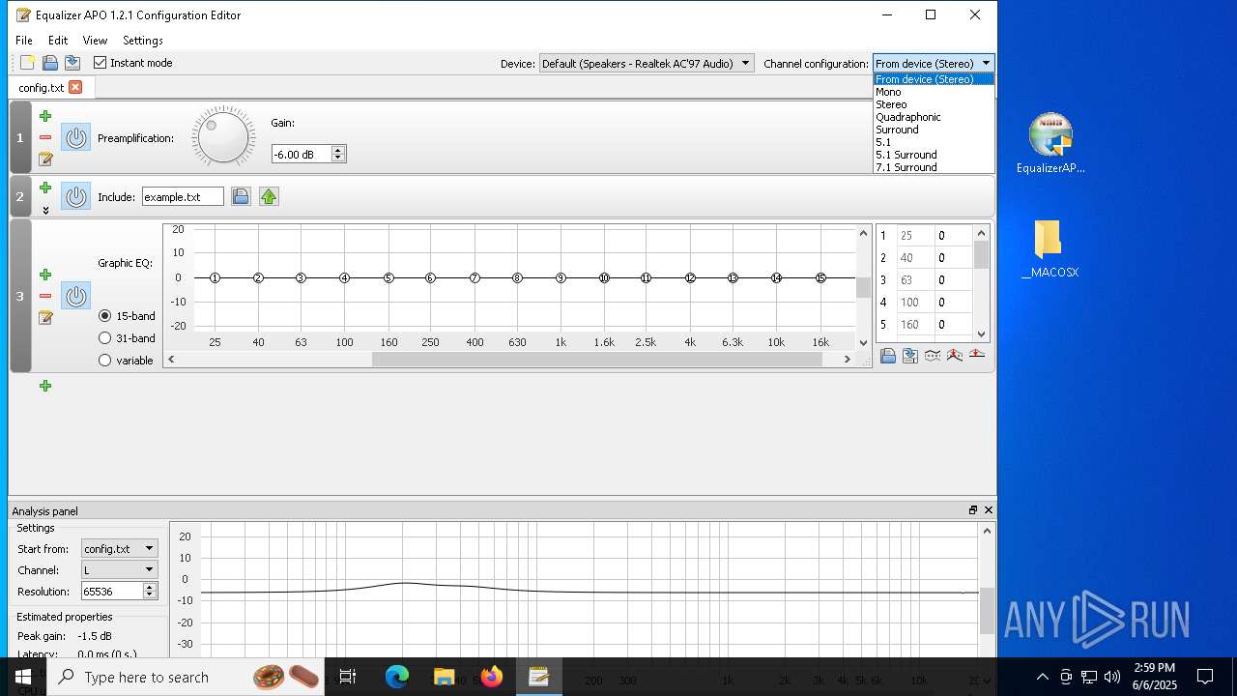Click Graphic EQ band 8 node

(x=518, y=278)
